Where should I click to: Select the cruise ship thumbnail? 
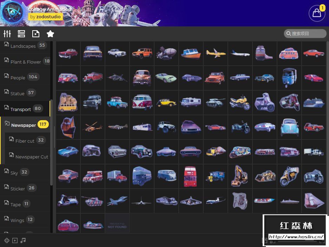tap(314, 103)
